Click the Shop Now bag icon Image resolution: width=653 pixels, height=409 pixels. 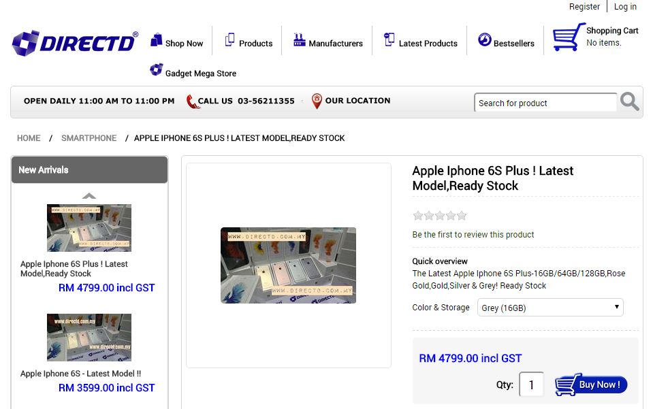157,40
